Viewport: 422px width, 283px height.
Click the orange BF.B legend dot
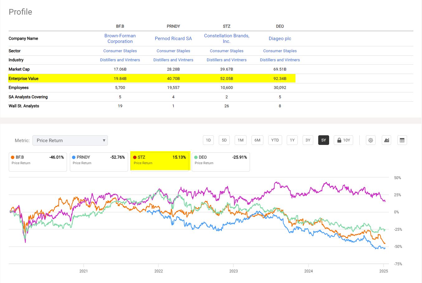coord(13,157)
